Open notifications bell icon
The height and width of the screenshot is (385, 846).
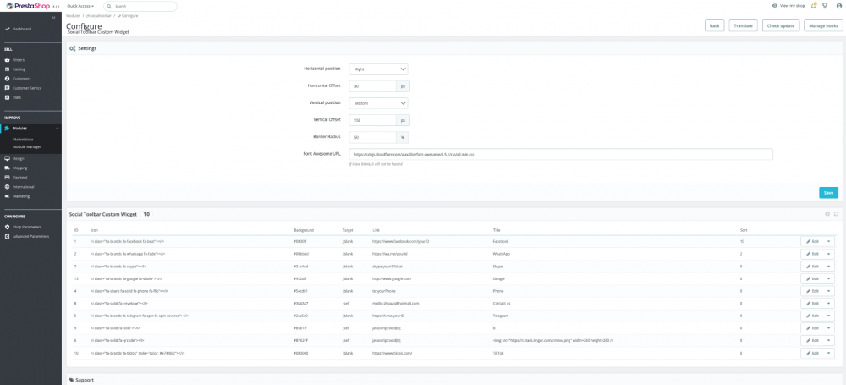coord(814,6)
